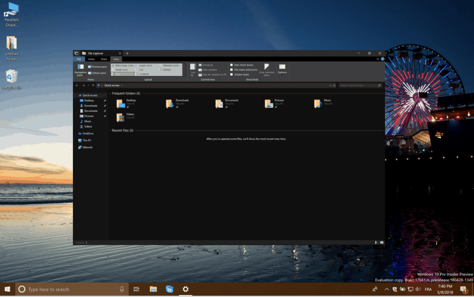Click the Up arrow beside the address bar
The image size is (474, 297).
pos(93,85)
